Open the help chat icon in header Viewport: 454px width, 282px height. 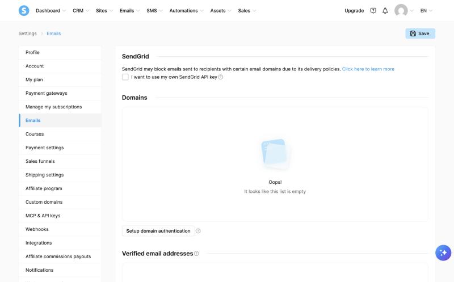coord(373,11)
